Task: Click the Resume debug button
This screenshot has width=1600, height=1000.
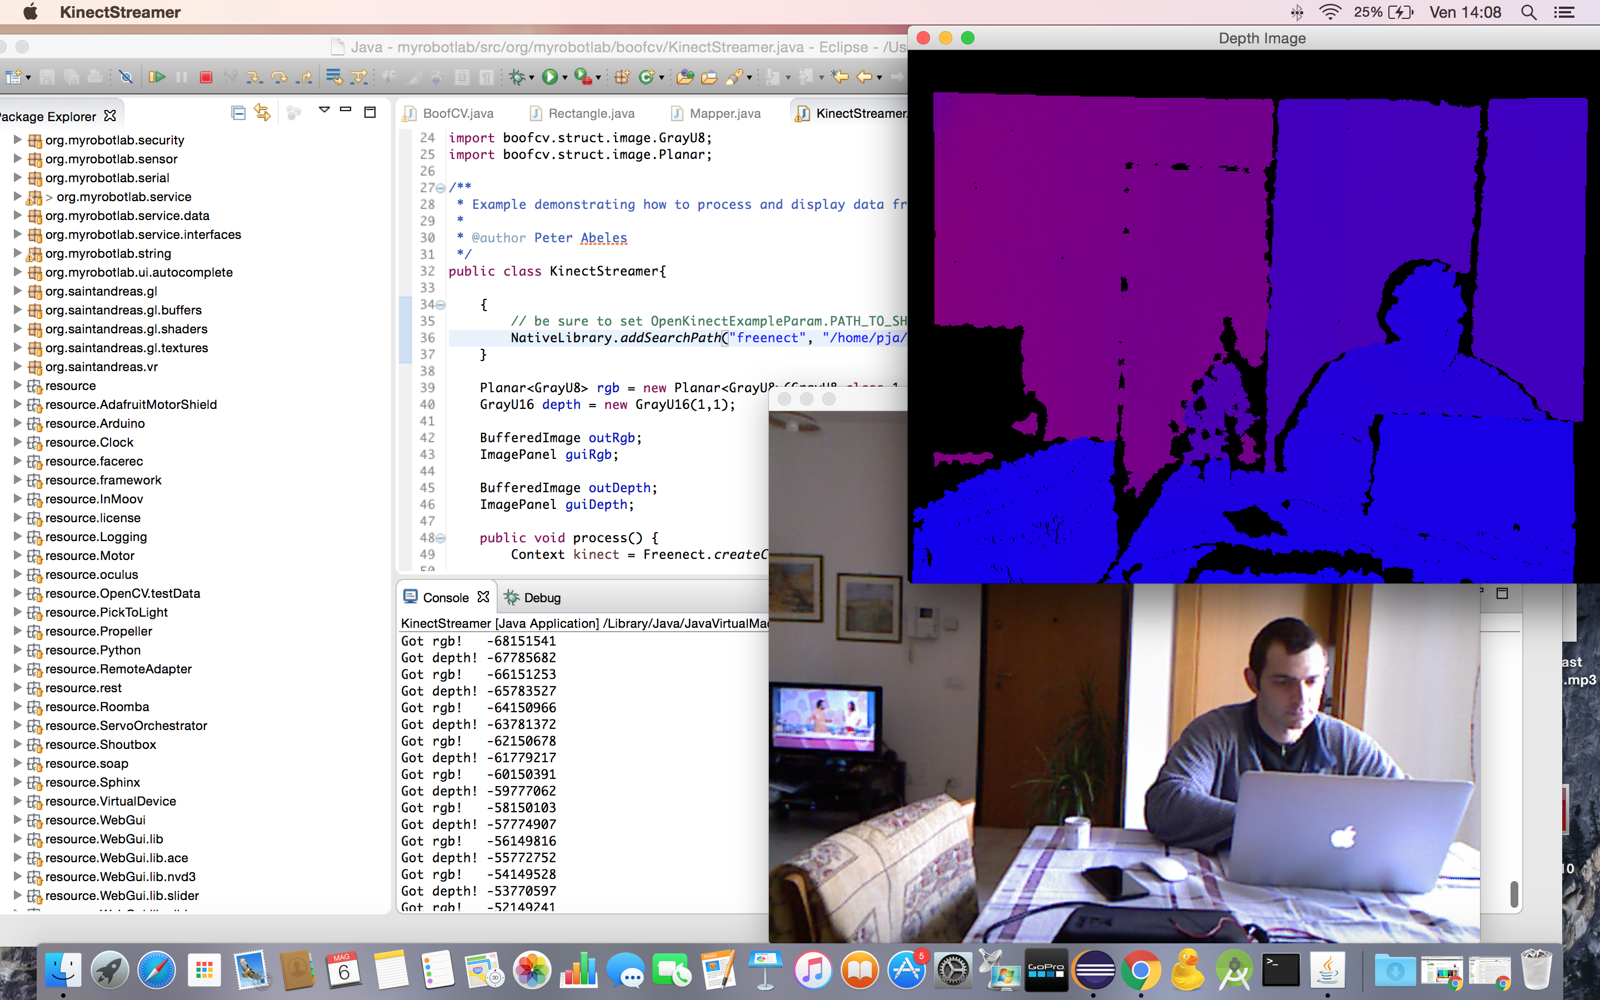Action: tap(157, 77)
